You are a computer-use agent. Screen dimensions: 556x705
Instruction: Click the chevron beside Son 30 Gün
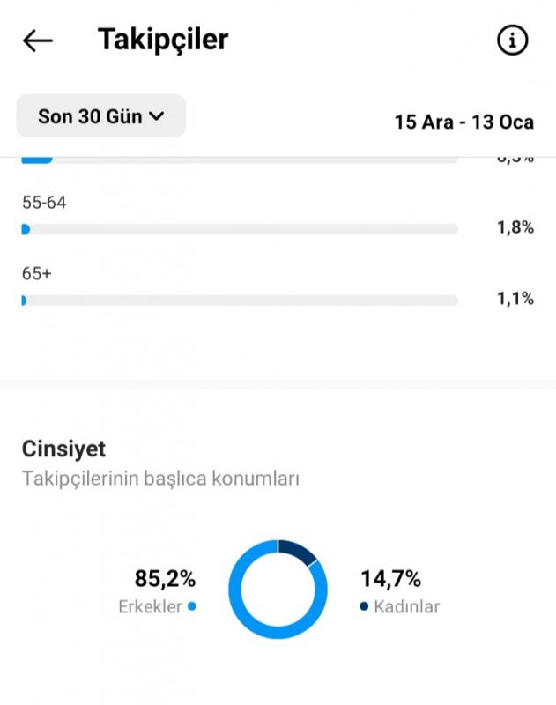click(x=157, y=116)
